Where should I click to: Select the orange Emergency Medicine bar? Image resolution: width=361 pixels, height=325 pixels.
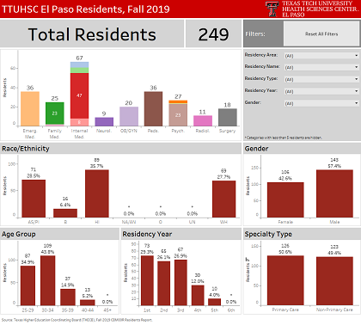30,108
